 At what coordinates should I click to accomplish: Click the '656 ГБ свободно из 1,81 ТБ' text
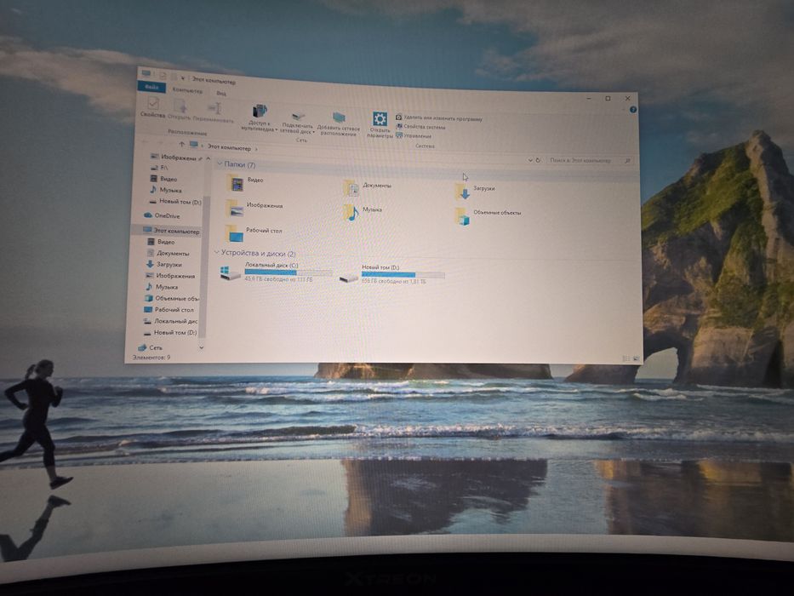(394, 281)
